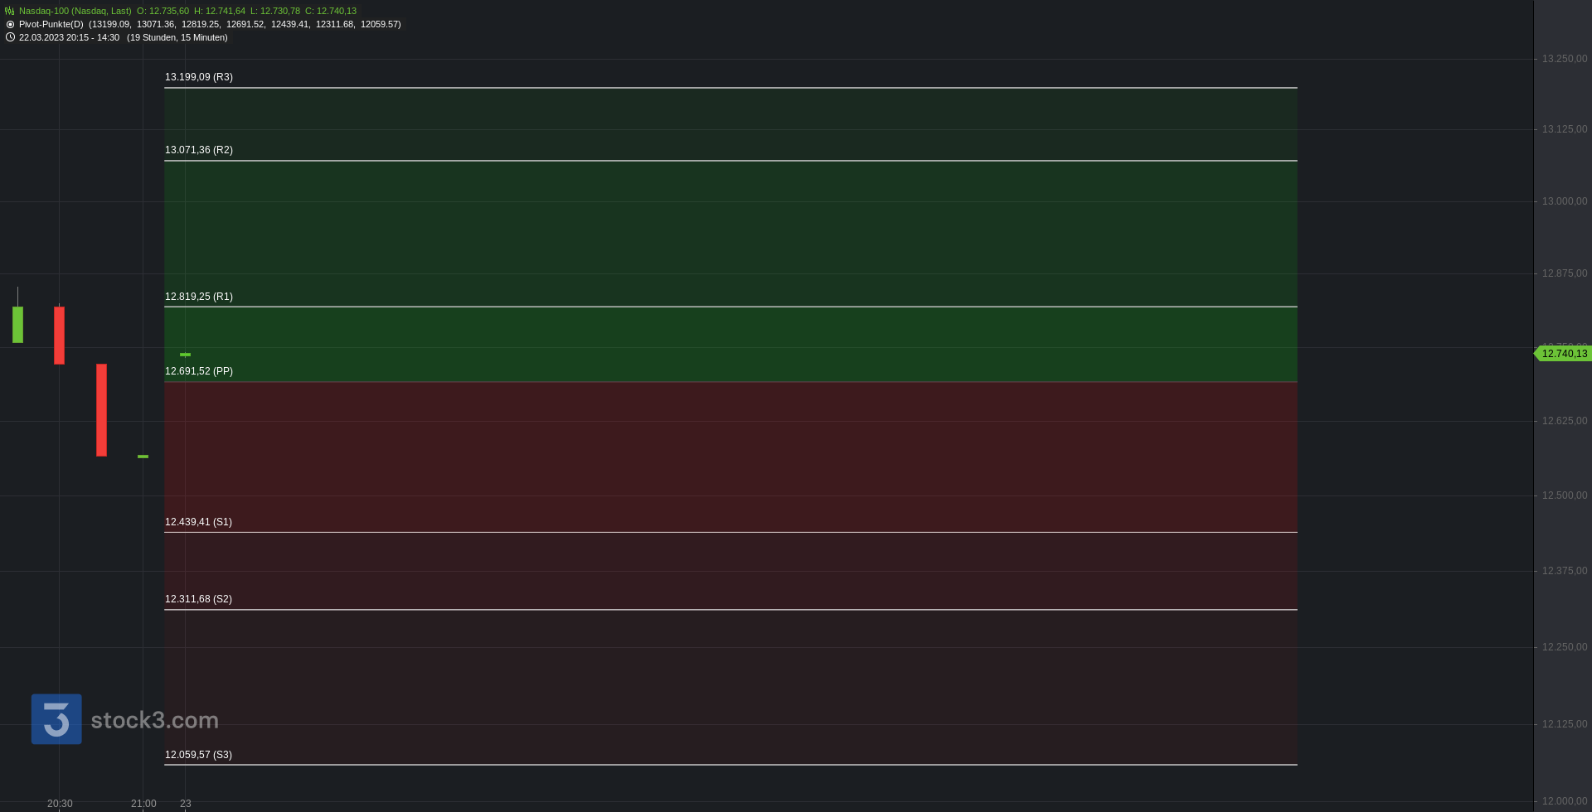Select the Nasdaq-100 (Nasdaq, Last) legend label
The width and height of the screenshot is (1592, 812).
point(75,11)
